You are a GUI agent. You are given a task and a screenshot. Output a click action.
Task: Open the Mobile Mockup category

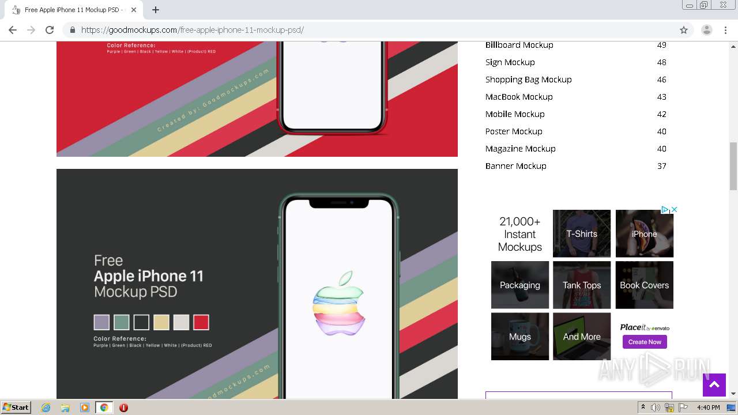[x=515, y=114]
